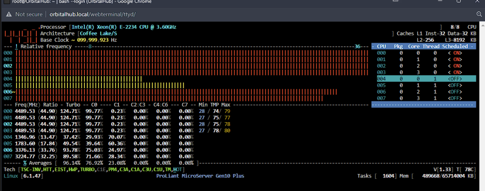Click the HWP technology flag
This screenshot has width=485, height=191.
pos(73,169)
